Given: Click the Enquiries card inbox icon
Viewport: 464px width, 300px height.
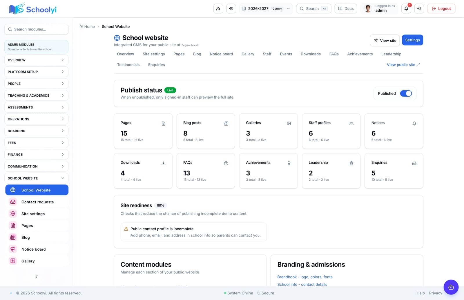Looking at the screenshot, I should tap(414, 163).
